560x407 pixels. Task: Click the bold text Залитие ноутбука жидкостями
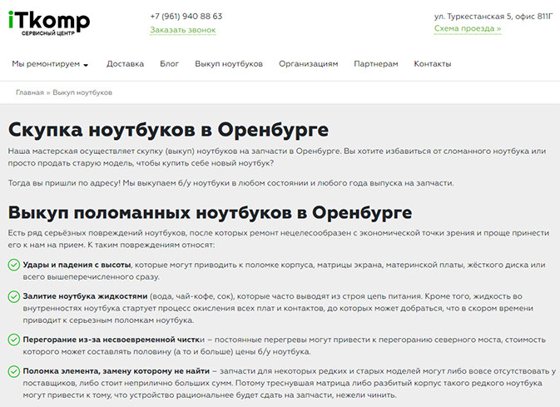[x=85, y=296]
